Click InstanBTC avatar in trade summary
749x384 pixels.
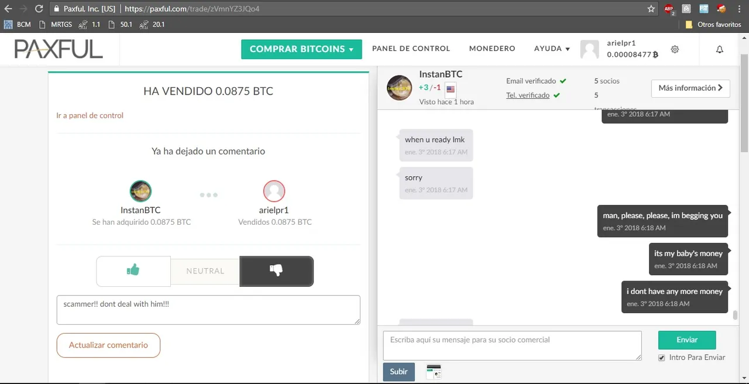(140, 191)
